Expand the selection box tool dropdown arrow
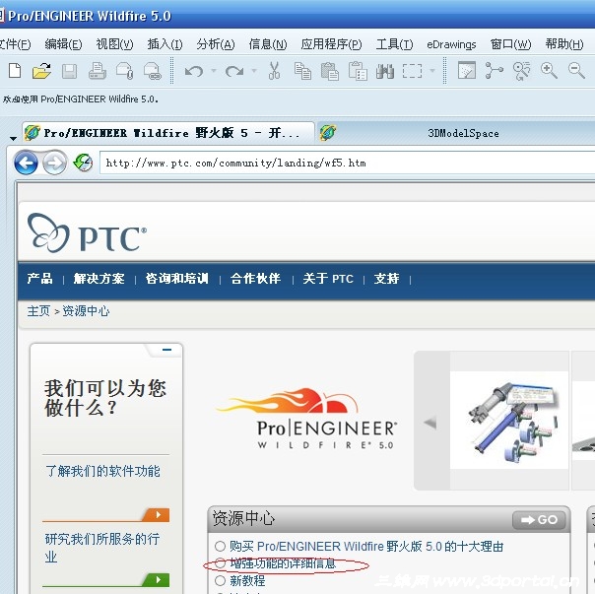The width and height of the screenshot is (595, 594). click(x=432, y=71)
